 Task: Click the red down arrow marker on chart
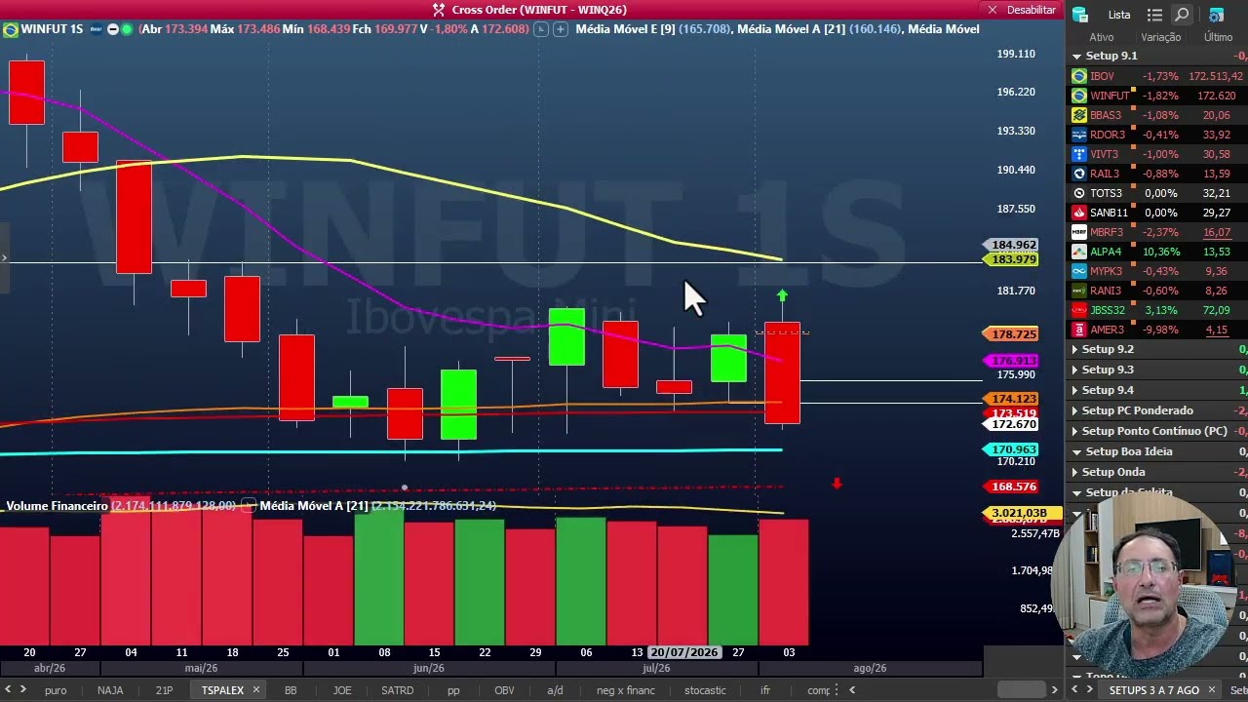(x=837, y=483)
